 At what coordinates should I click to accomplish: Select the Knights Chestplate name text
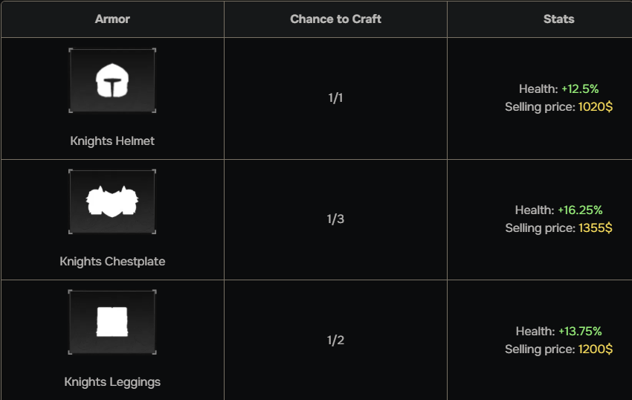(x=112, y=261)
